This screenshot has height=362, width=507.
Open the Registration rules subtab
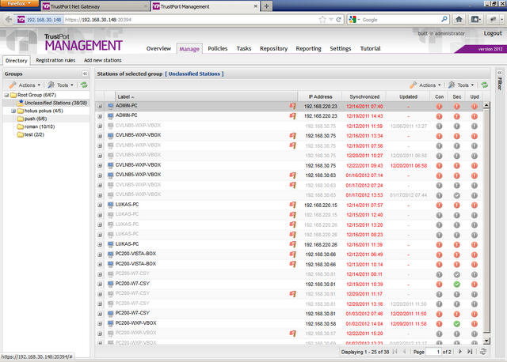[x=55, y=60]
